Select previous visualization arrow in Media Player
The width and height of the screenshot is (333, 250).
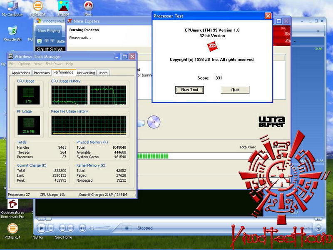pos(47,41)
